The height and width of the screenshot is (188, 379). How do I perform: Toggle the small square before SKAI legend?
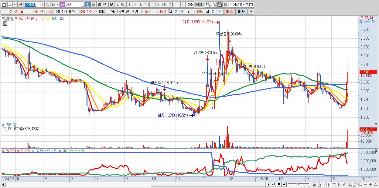(4, 18)
